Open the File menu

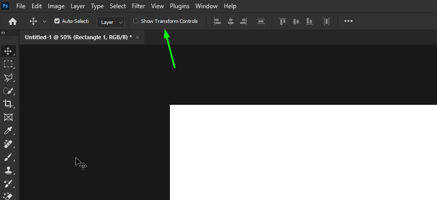pos(21,6)
